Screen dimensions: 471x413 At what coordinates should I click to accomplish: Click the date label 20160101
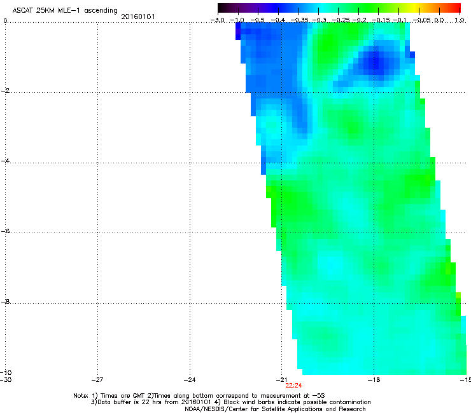pos(138,17)
